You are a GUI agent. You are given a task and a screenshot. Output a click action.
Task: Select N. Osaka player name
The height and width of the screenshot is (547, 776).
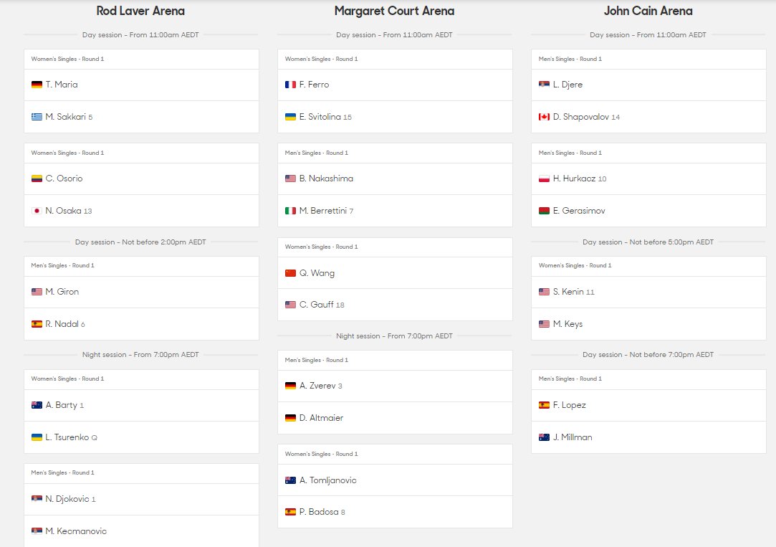point(63,211)
